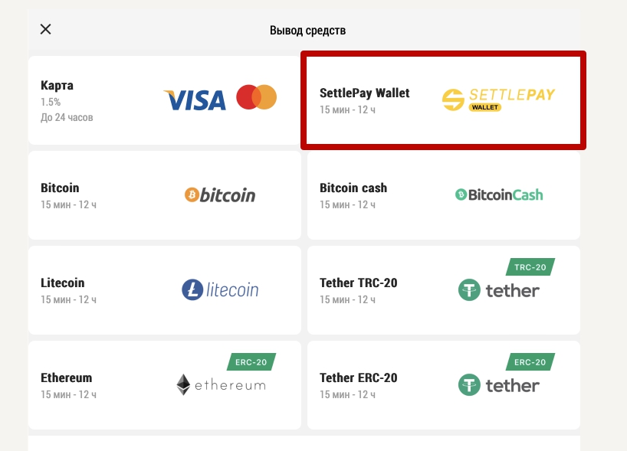Click the VISA logo

(x=195, y=100)
